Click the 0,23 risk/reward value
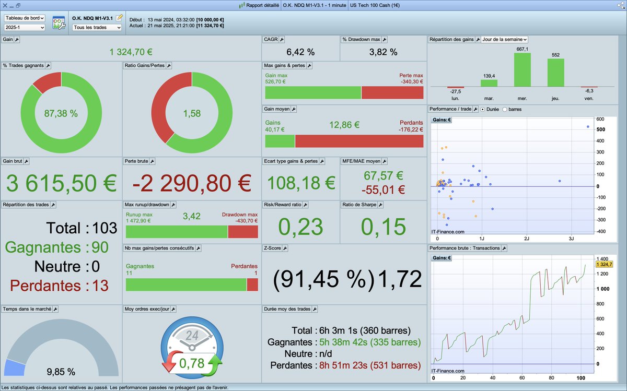Image resolution: width=627 pixels, height=391 pixels. tap(300, 227)
